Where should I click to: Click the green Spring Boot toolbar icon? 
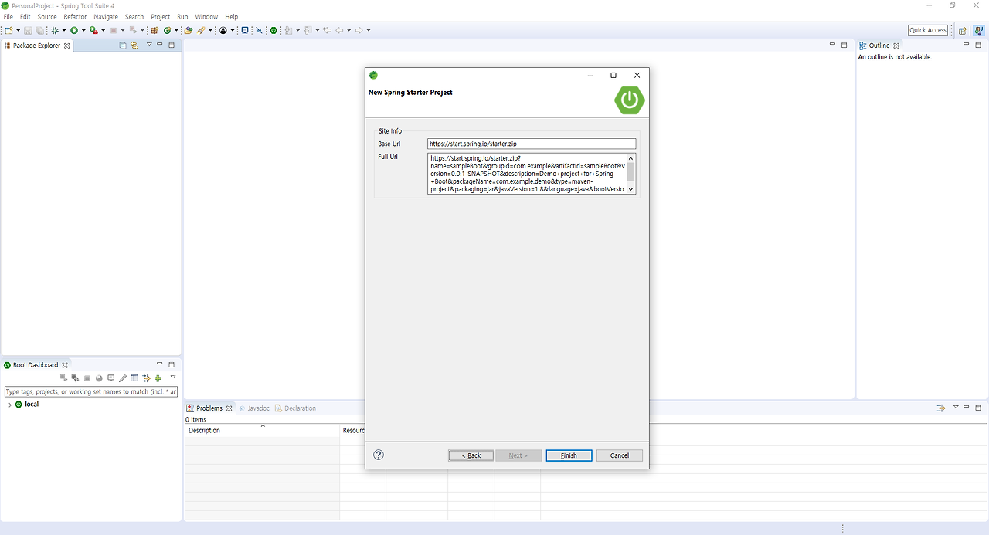point(274,30)
